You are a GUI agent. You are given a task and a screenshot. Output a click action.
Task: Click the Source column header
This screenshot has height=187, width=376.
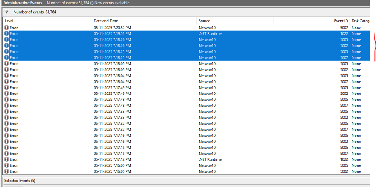pyautogui.click(x=235, y=21)
